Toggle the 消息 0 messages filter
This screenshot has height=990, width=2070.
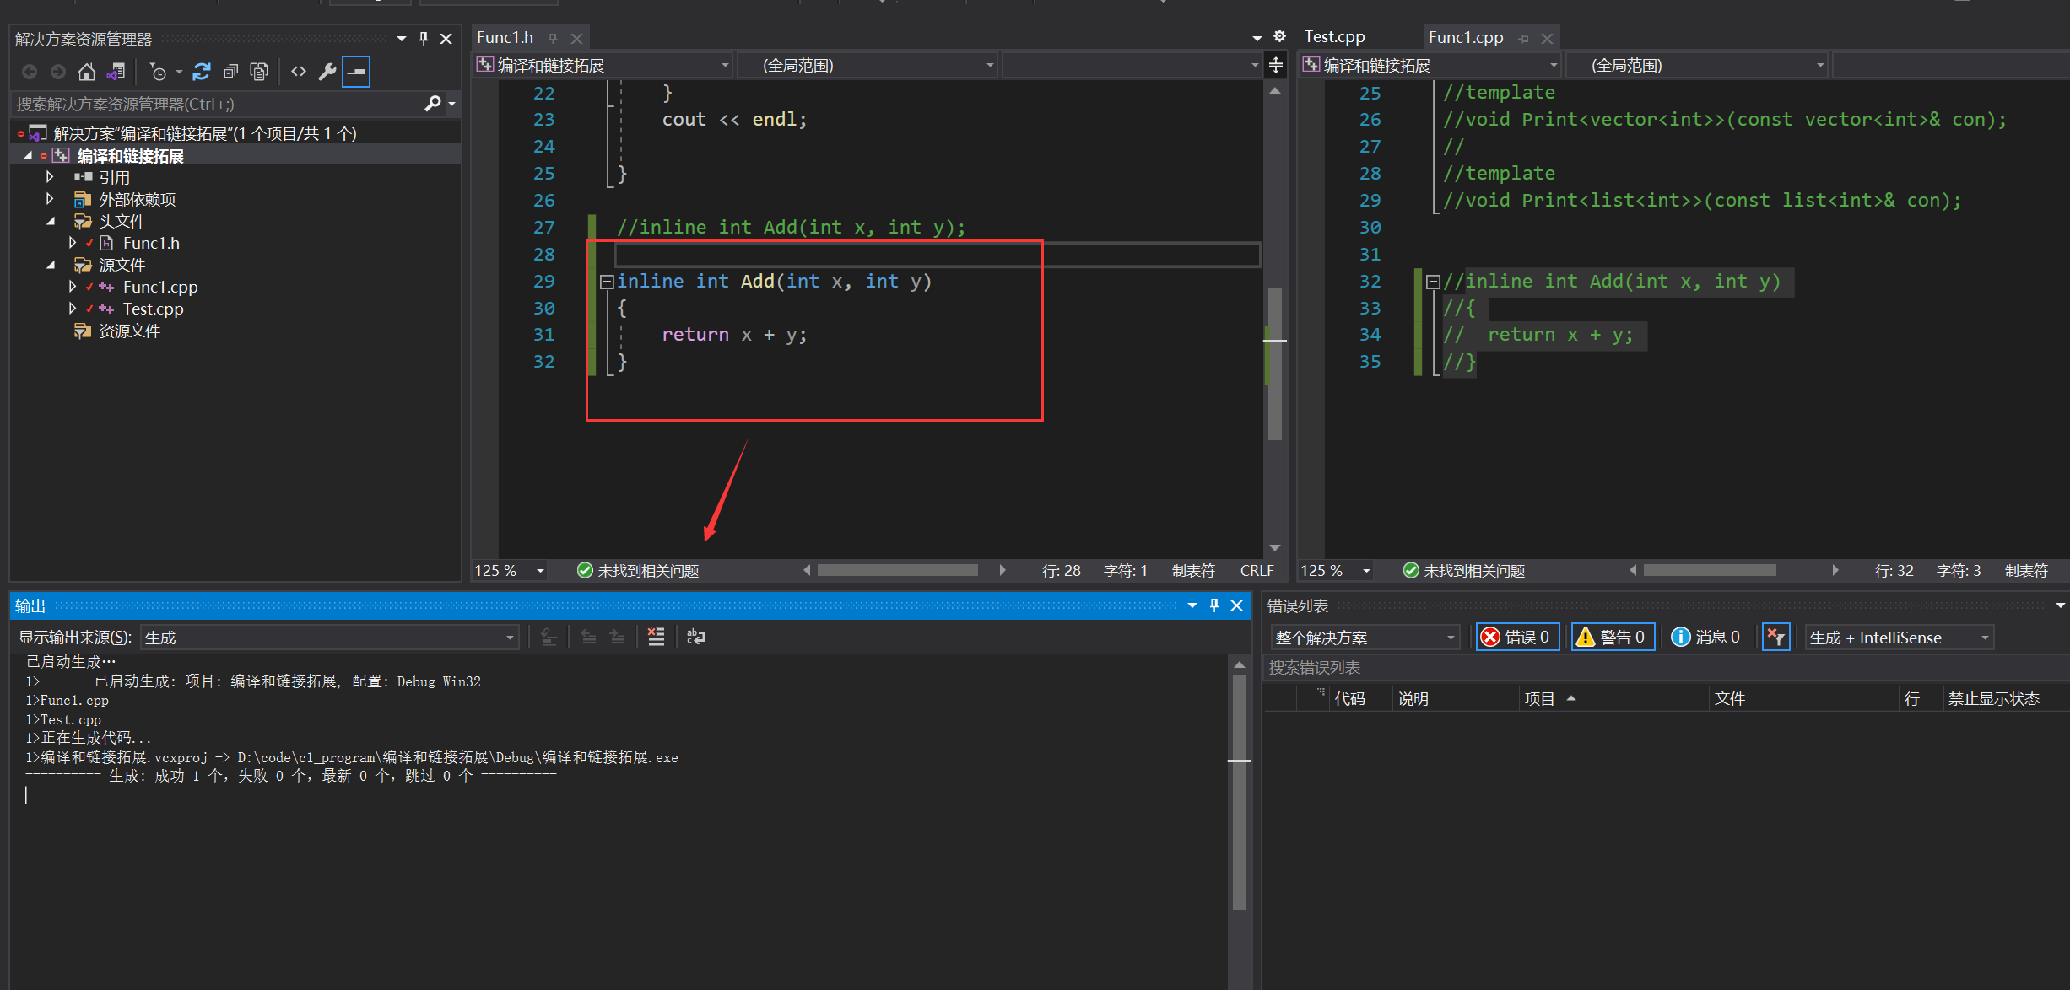(1706, 637)
